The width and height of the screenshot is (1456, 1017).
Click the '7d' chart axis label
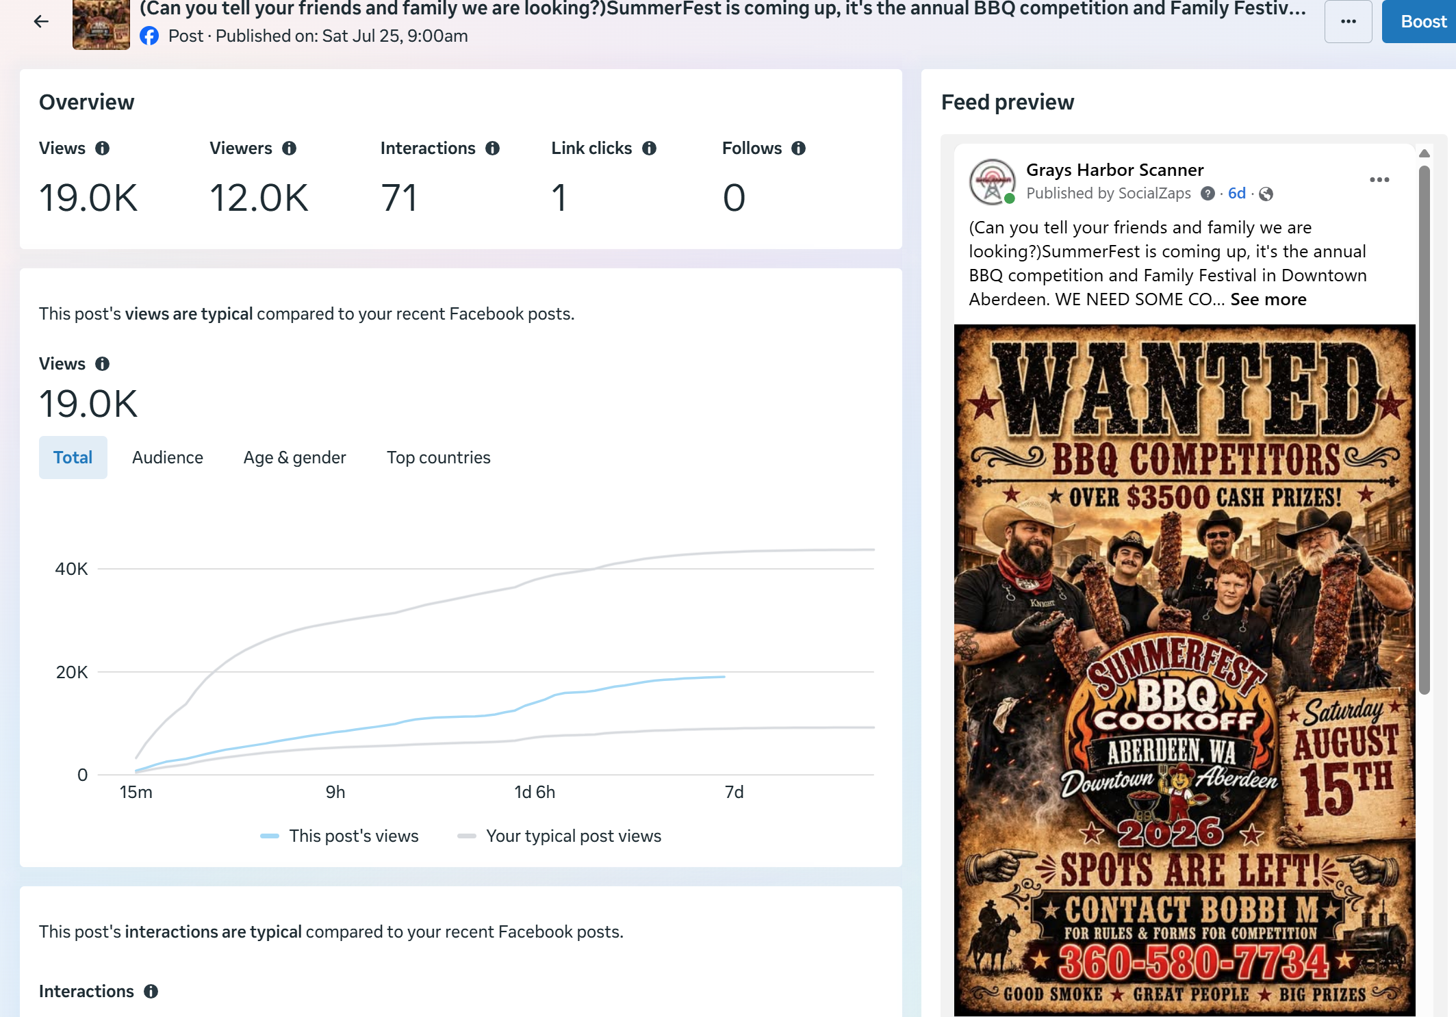click(734, 793)
